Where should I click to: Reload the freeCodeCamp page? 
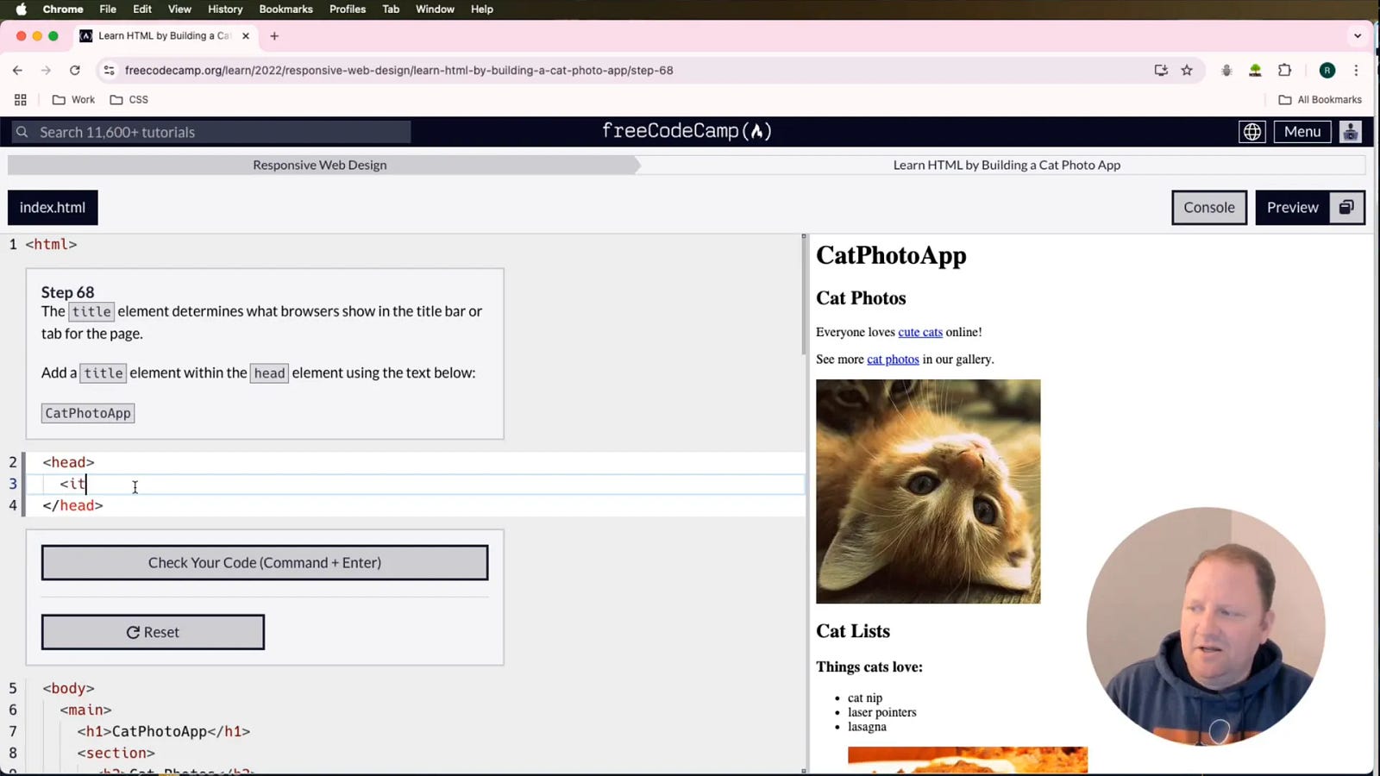(x=75, y=70)
